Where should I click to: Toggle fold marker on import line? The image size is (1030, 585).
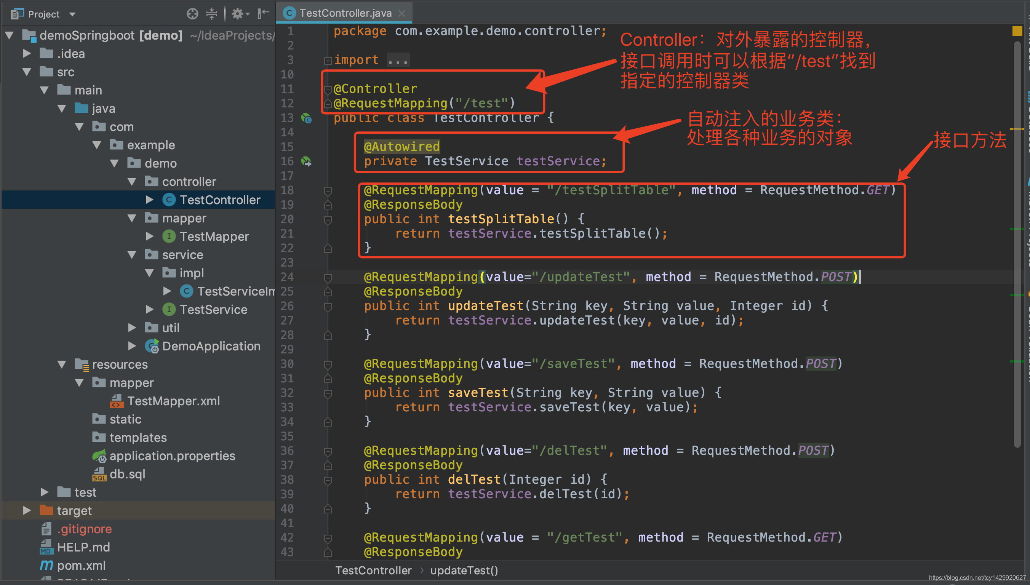coord(328,60)
